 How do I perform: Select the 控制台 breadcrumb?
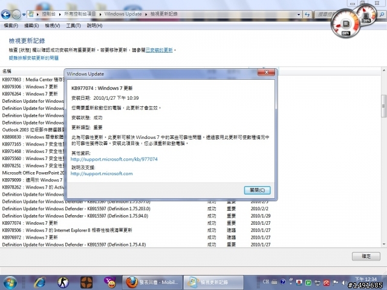(48, 14)
